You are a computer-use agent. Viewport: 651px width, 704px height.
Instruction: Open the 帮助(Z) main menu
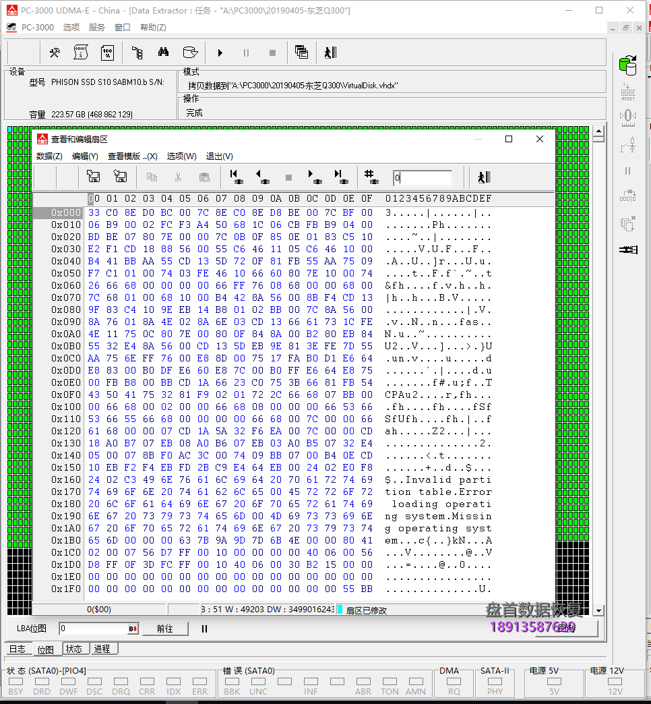coord(153,28)
